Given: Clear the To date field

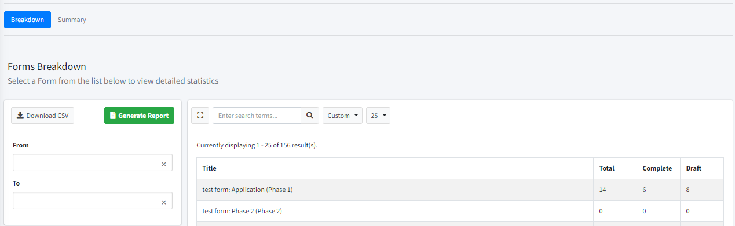Looking at the screenshot, I should pyautogui.click(x=163, y=202).
